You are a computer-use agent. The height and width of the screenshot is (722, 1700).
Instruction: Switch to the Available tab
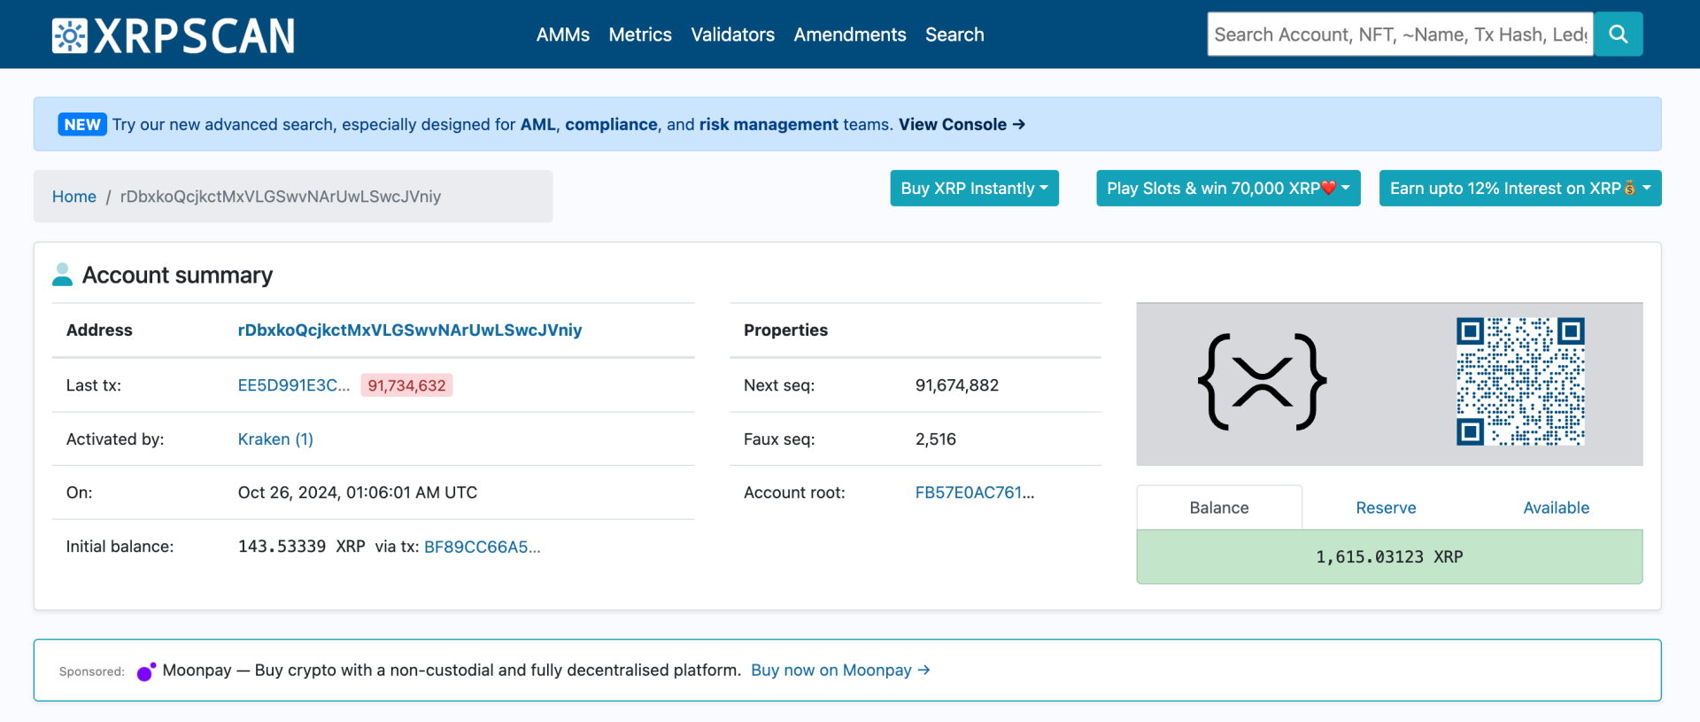pos(1556,508)
